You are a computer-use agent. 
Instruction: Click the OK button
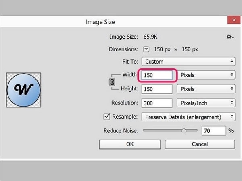coord(130,144)
